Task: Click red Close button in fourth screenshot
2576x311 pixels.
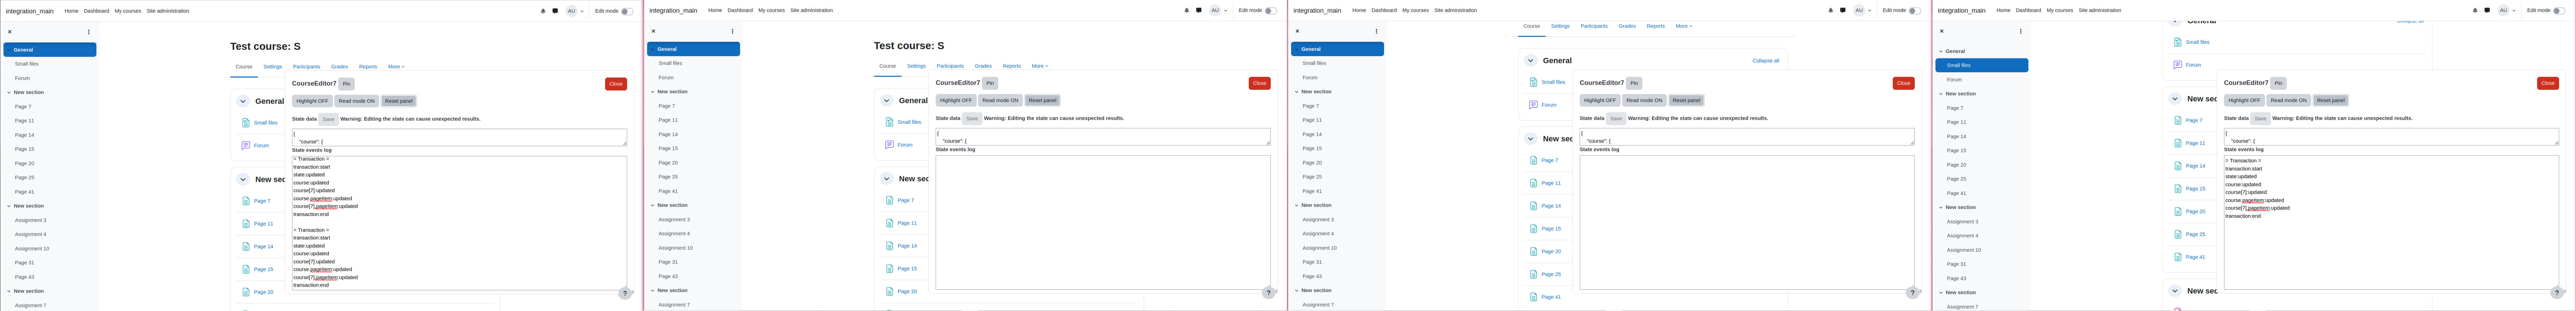Action: pyautogui.click(x=2548, y=83)
